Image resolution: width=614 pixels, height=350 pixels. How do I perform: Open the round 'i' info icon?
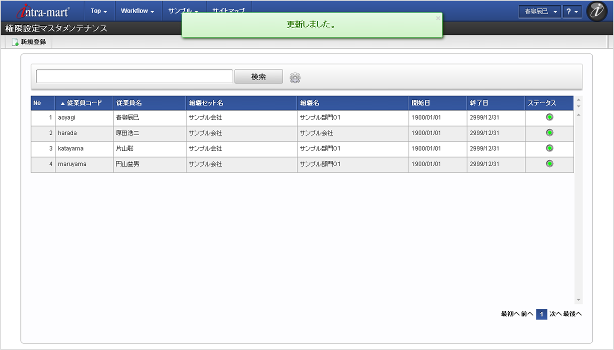pos(597,11)
